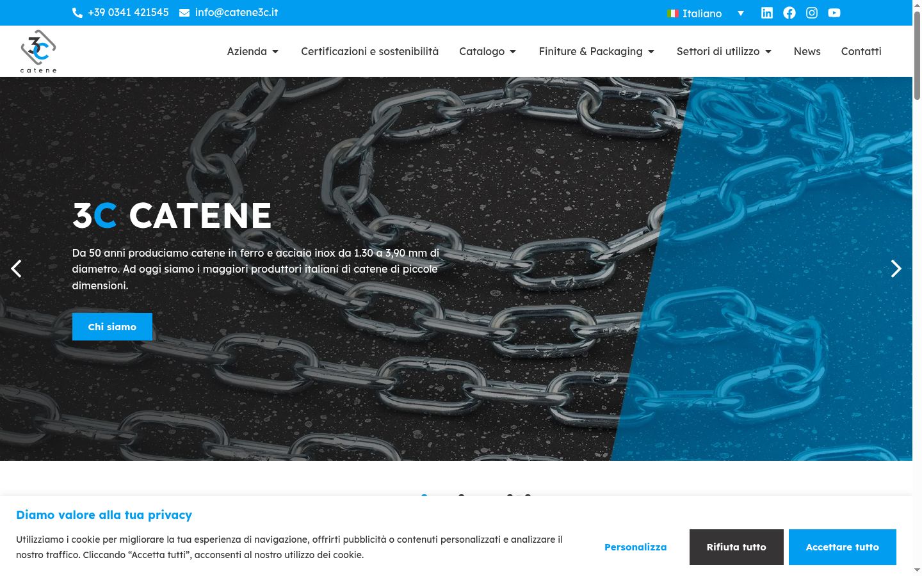This screenshot has width=922, height=576.
Task: Go to the News page
Action: click(807, 51)
